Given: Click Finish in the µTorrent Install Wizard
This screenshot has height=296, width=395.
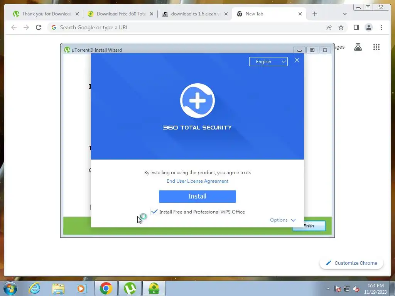Looking at the screenshot, I should pos(309,226).
